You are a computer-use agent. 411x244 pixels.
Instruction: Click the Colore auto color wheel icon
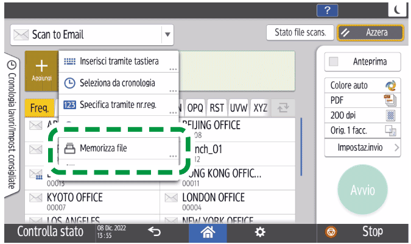point(390,85)
